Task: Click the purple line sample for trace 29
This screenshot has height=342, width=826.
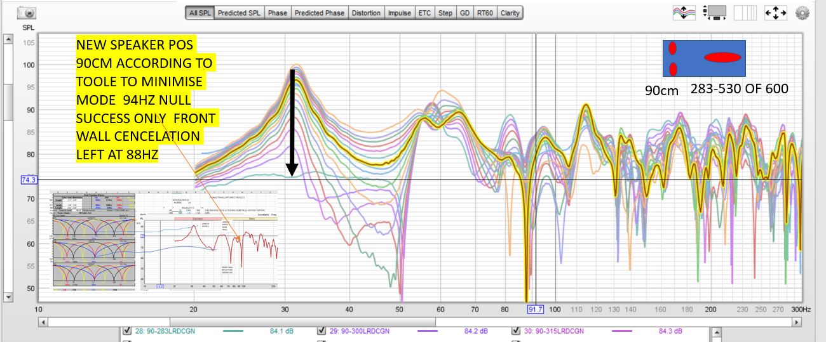Action: [428, 331]
